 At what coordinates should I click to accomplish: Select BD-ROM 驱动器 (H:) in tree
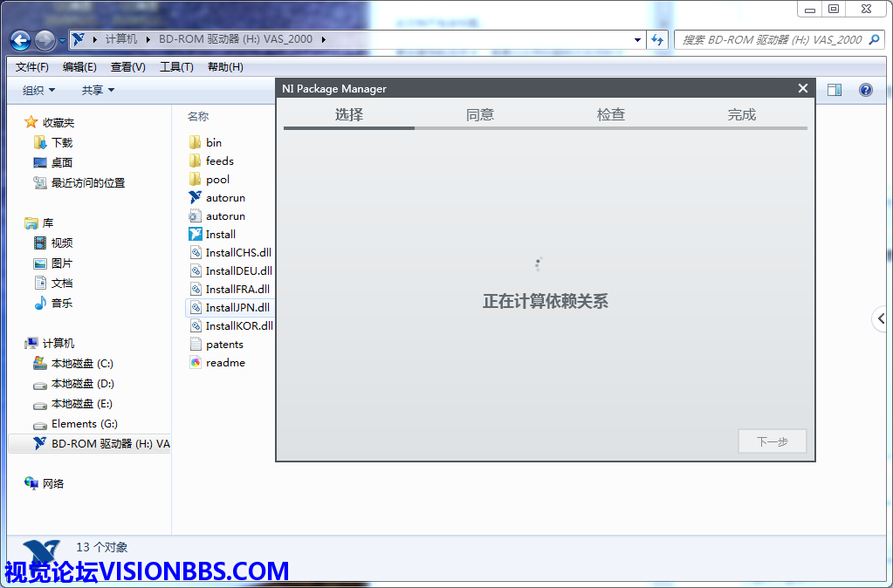(x=89, y=443)
